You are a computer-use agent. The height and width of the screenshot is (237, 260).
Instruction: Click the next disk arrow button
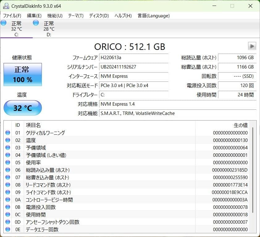click(x=252, y=46)
